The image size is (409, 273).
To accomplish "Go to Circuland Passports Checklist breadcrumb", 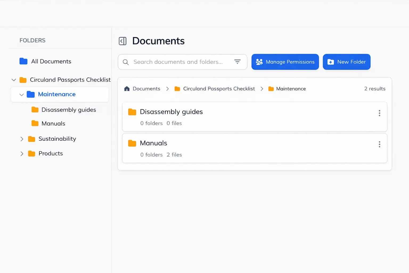I will [x=219, y=89].
